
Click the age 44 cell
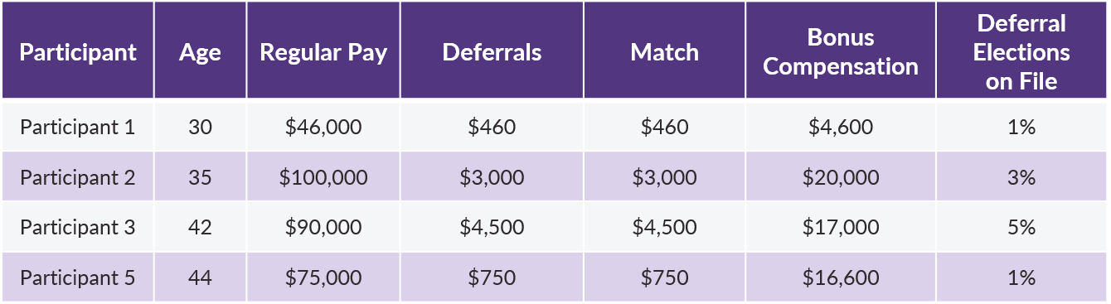tap(200, 277)
